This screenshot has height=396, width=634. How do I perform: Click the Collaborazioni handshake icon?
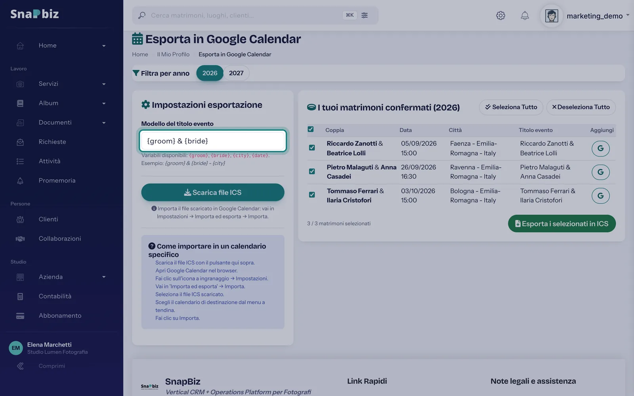pyautogui.click(x=20, y=239)
